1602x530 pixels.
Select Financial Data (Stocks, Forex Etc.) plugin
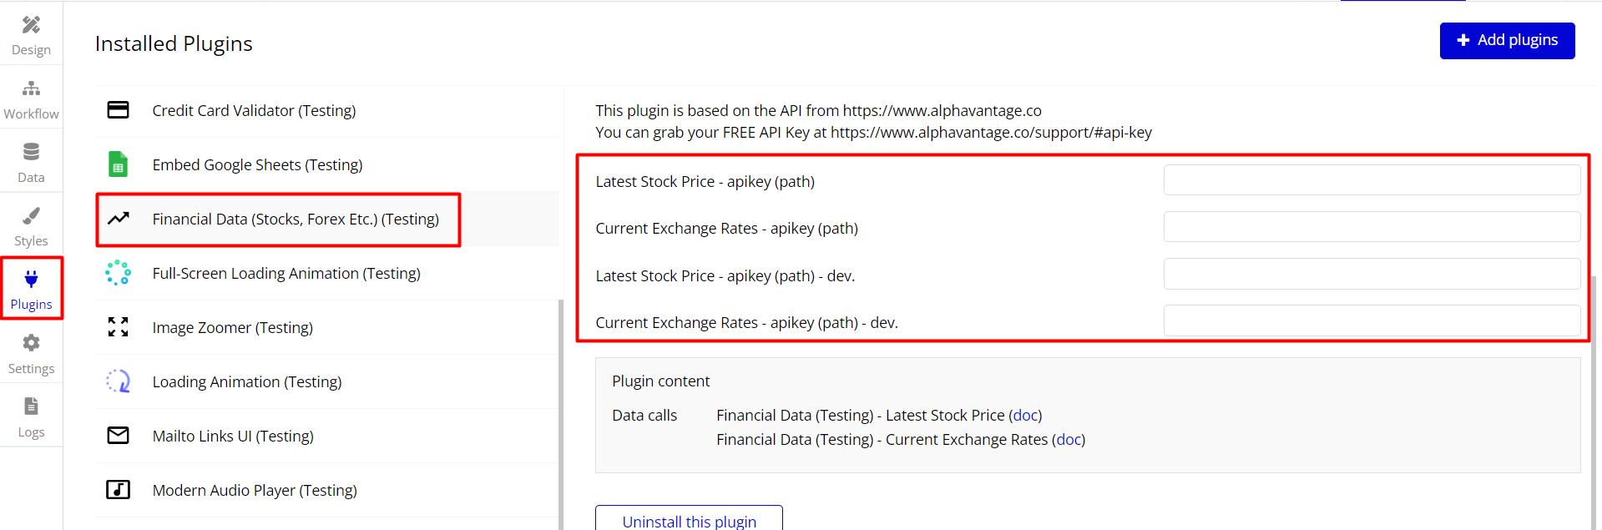tap(295, 219)
